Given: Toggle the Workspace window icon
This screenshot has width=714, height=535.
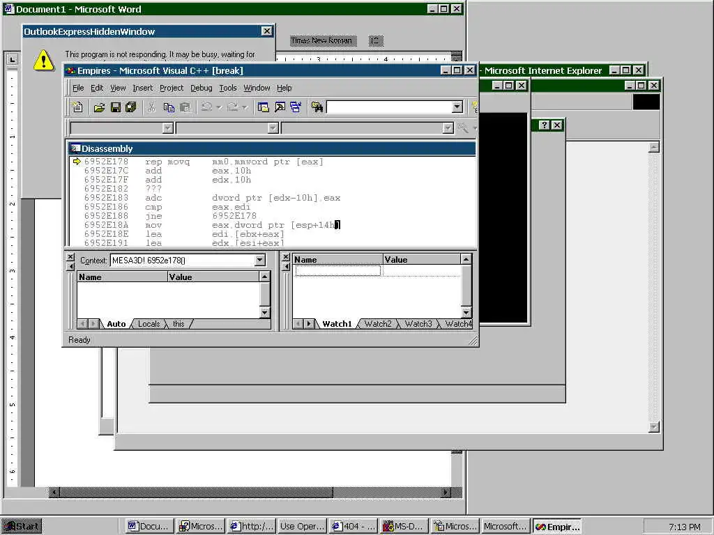Looking at the screenshot, I should (x=263, y=107).
